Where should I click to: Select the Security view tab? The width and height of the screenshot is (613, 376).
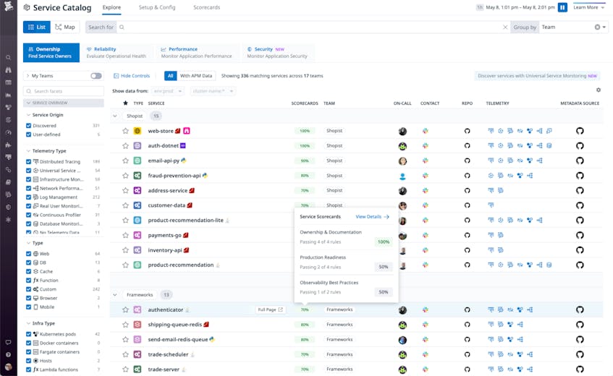276,53
